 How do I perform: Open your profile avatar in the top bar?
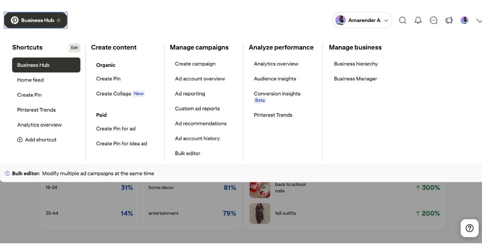pyautogui.click(x=464, y=20)
